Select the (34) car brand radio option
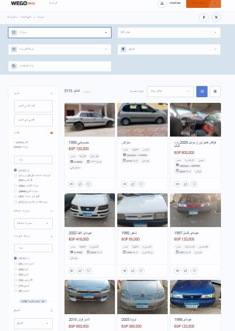235x331 pixels. (x=15, y=269)
